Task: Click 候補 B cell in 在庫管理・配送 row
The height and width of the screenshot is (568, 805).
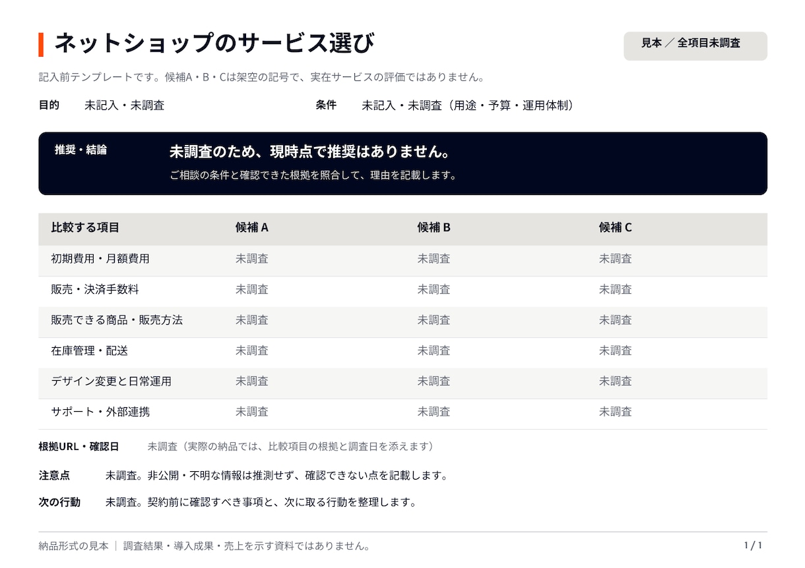Action: pyautogui.click(x=434, y=351)
